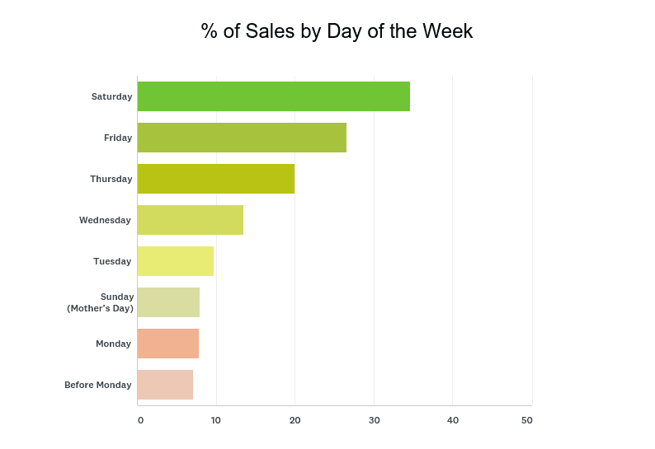Viewport: 655px width, 449px height.
Task: Click the chart title text
Action: click(337, 31)
